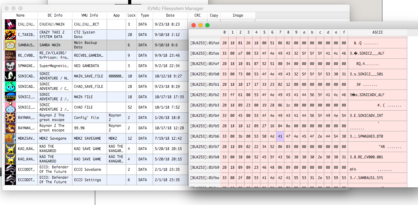This screenshot has height=205, width=418.
Task: Click the ECCO Settings dolphin icon
Action: [x=10, y=180]
